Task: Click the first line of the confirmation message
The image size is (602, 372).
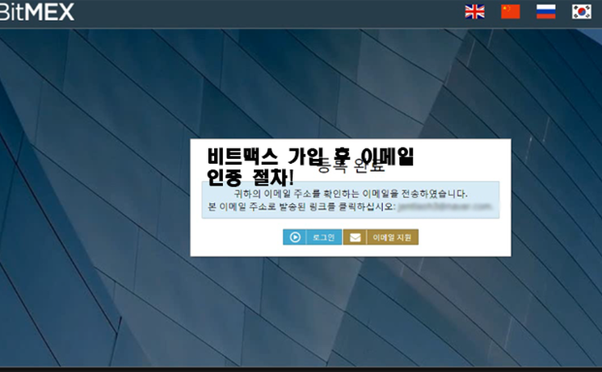Action: [x=350, y=194]
